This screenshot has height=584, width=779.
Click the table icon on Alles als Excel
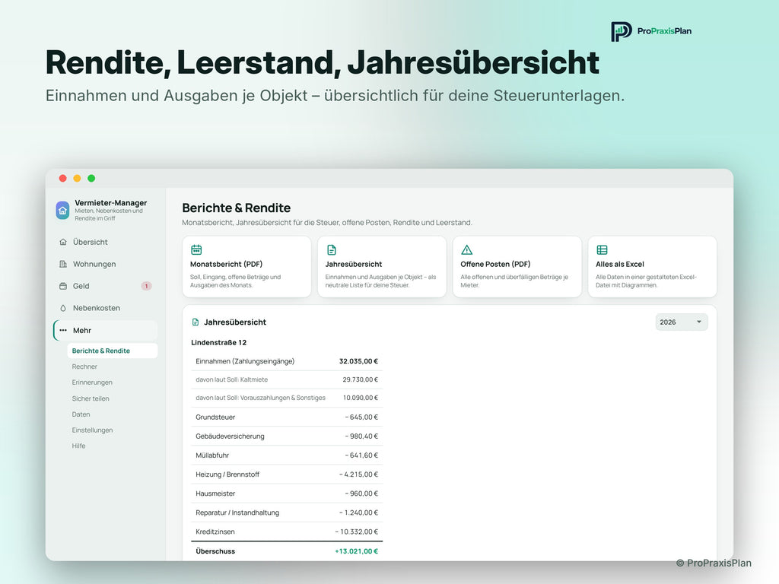[x=602, y=249]
